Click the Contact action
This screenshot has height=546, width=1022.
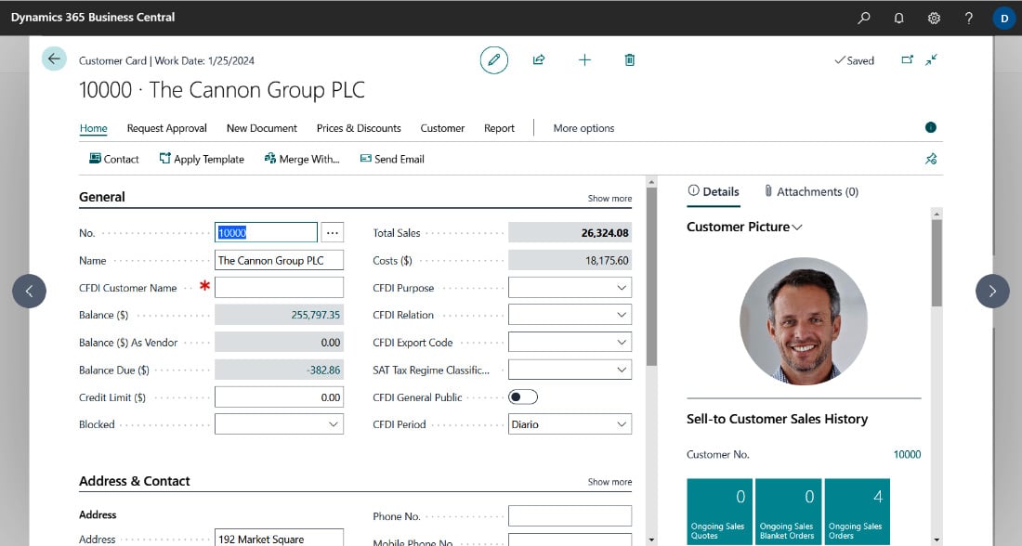(x=114, y=159)
